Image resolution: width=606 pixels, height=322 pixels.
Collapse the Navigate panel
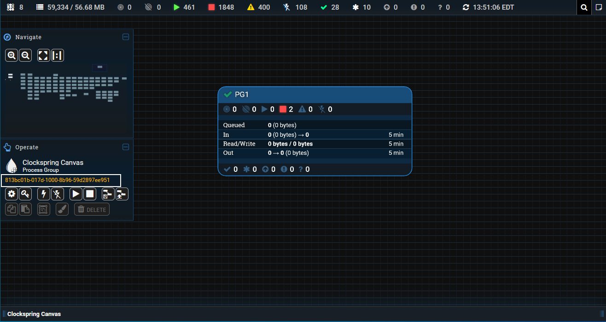[126, 37]
